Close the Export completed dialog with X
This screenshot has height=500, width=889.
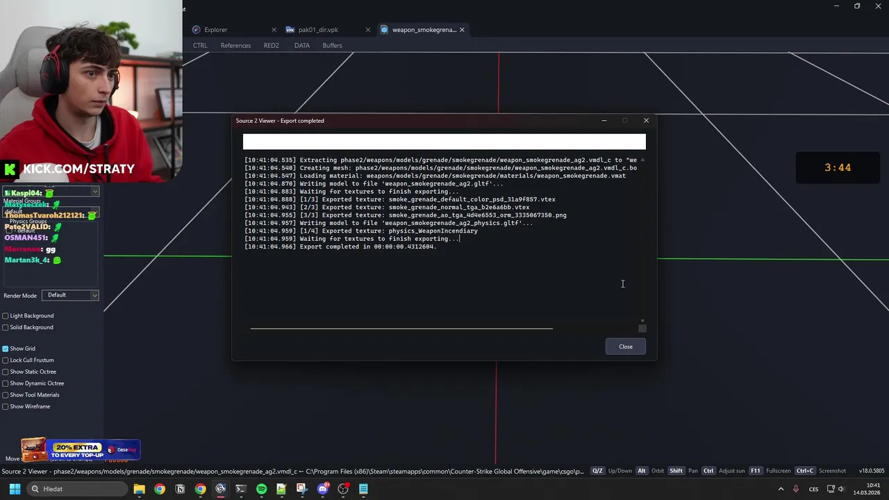coord(646,121)
